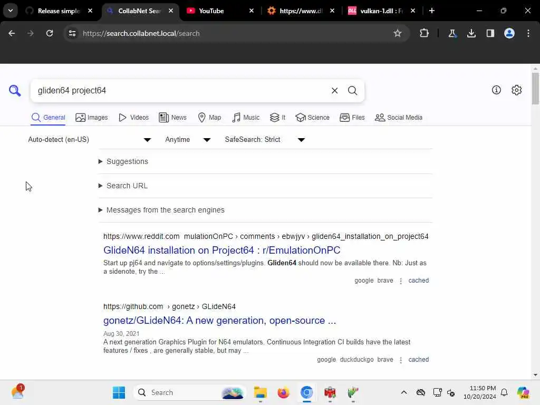Clear the search query with the X icon
This screenshot has width=540, height=405.
coord(334,91)
